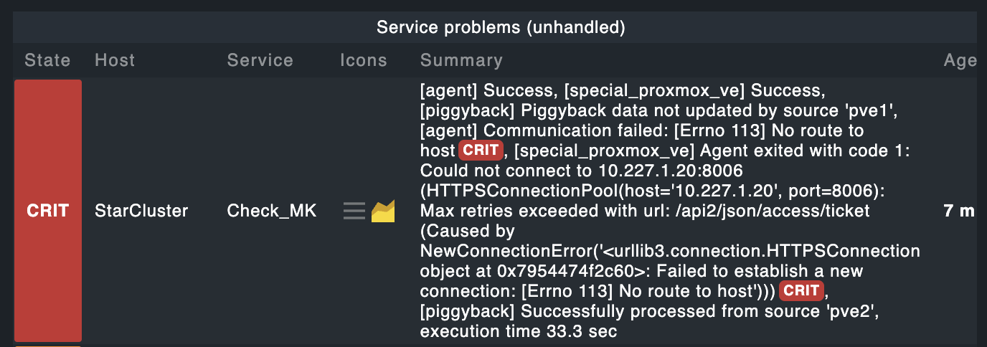This screenshot has height=347, width=987.
Task: Click the 'execution time 33.3 sec' text
Action: (519, 332)
